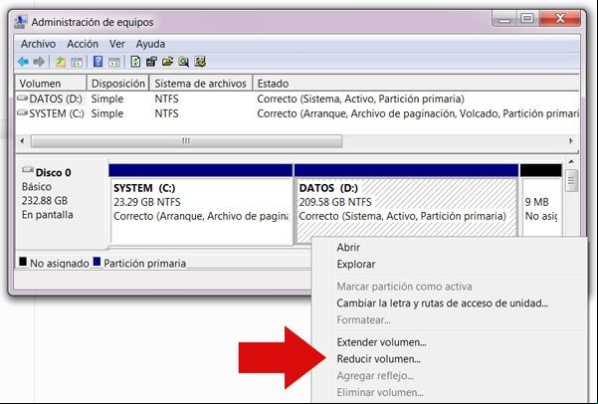Image resolution: width=598 pixels, height=404 pixels.
Task: Select the SYSTEM (C:) row text
Action: pos(57,113)
